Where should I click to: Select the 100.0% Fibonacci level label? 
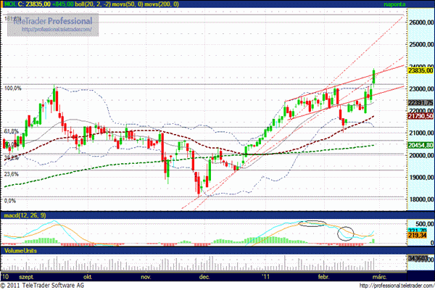point(14,88)
